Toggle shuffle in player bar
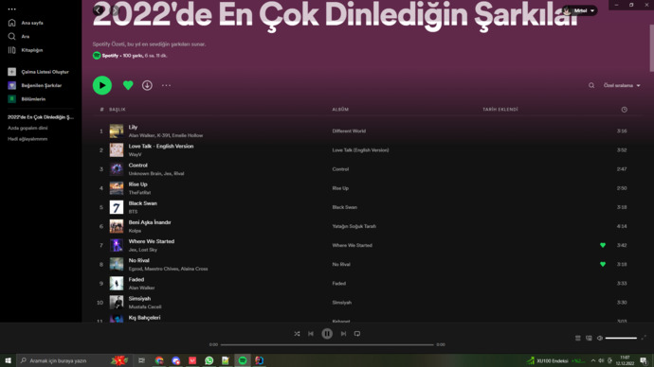Screen dimensions: 654x367 pos(297,334)
